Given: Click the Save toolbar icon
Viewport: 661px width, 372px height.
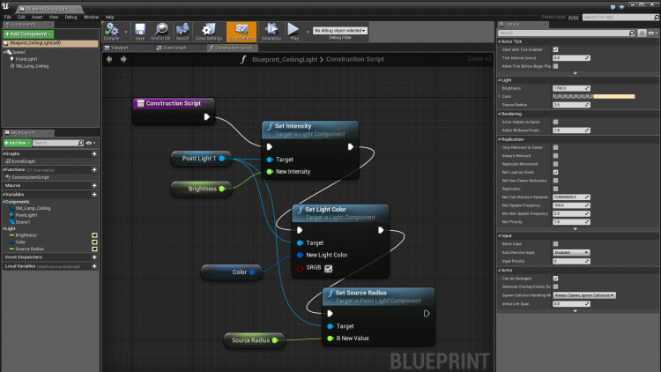Looking at the screenshot, I should (140, 31).
